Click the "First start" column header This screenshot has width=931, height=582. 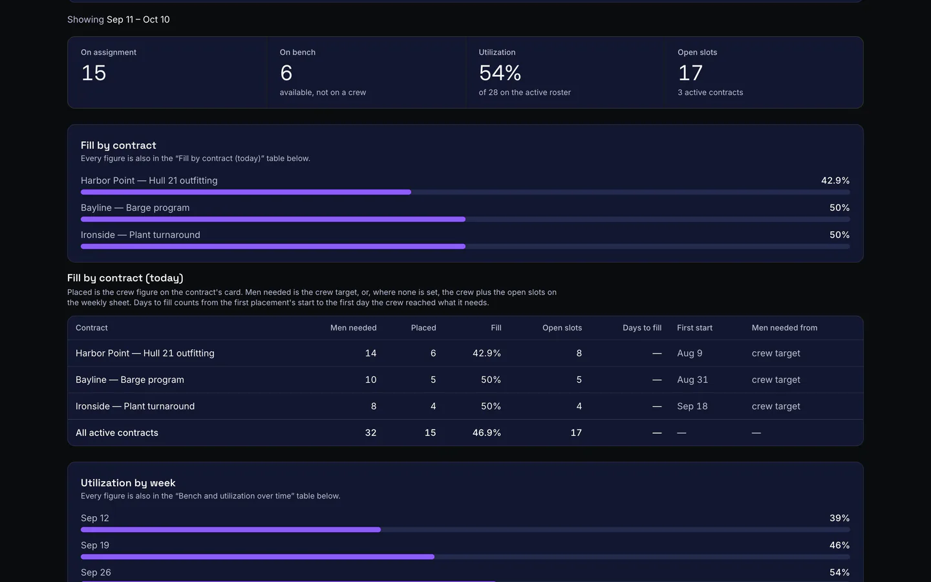pos(694,328)
